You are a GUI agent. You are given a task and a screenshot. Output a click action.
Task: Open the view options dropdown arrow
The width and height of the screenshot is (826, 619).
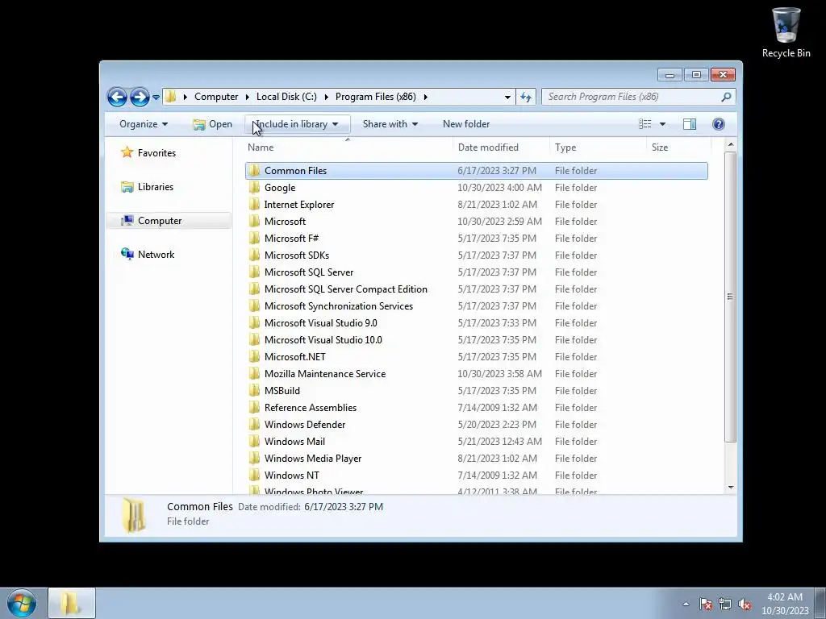663,124
